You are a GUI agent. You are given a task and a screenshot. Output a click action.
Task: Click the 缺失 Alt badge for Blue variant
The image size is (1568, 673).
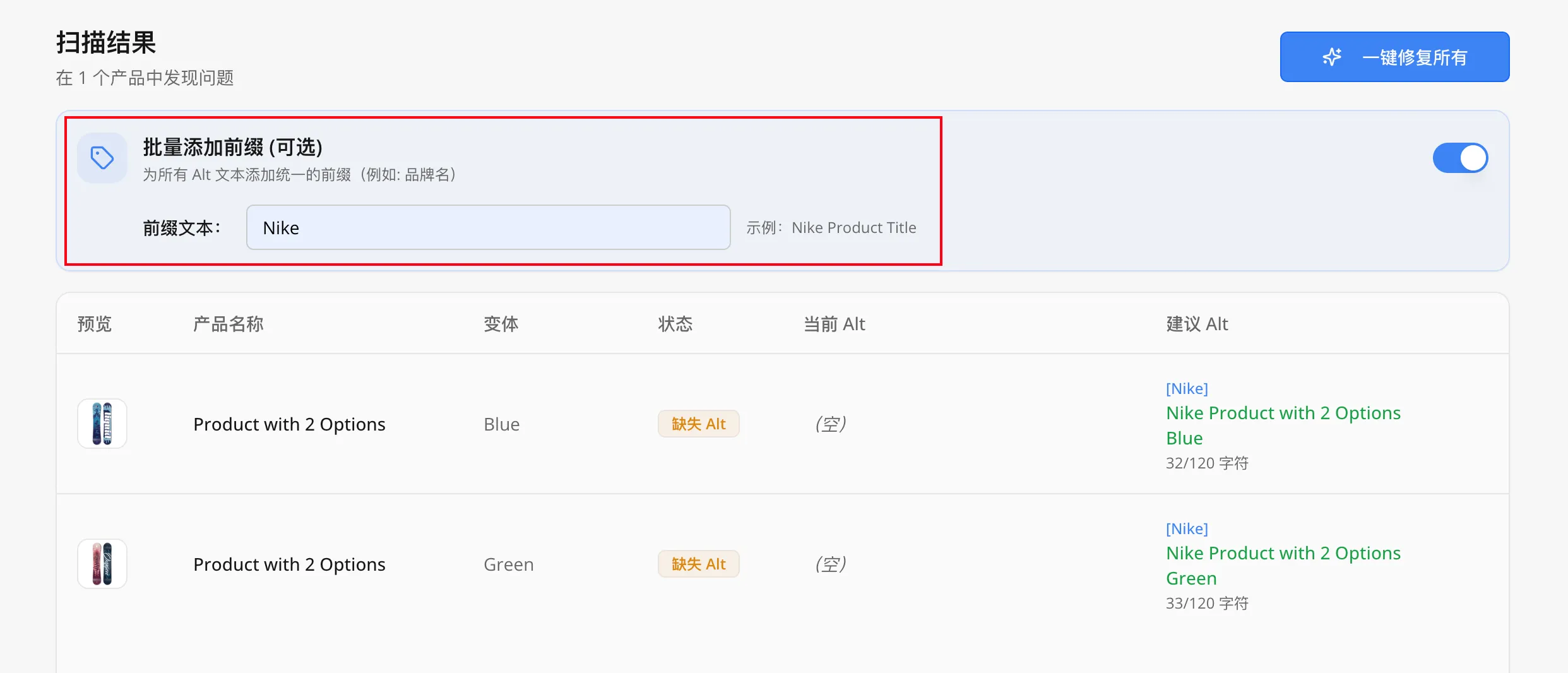[x=698, y=424]
